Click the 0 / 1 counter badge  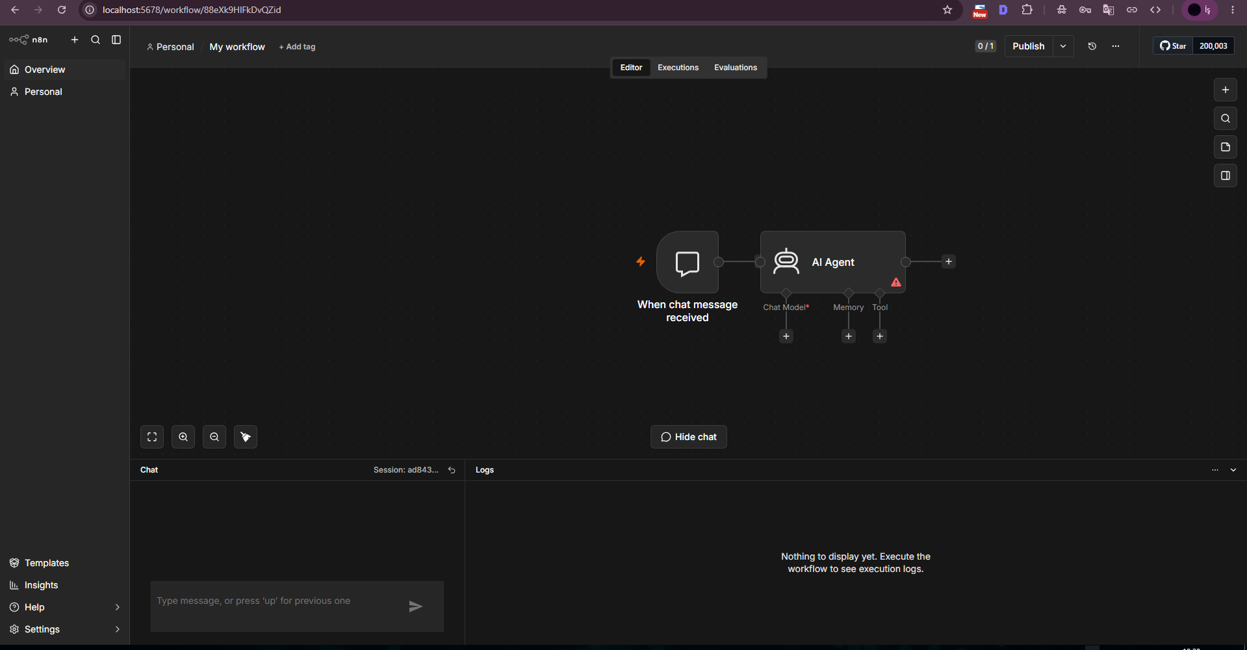tap(986, 46)
